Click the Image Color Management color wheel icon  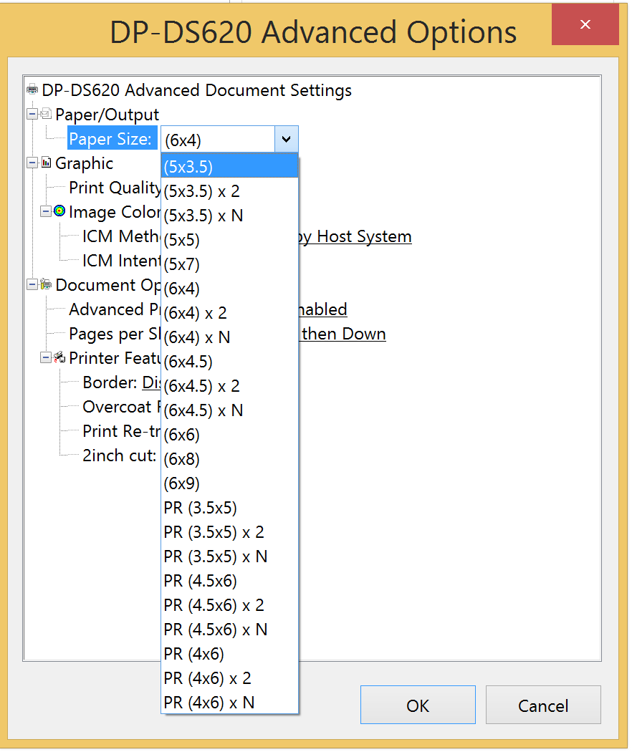[x=59, y=211]
